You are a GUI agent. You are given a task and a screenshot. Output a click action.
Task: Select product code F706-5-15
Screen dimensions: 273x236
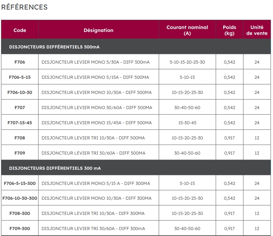coord(20,77)
